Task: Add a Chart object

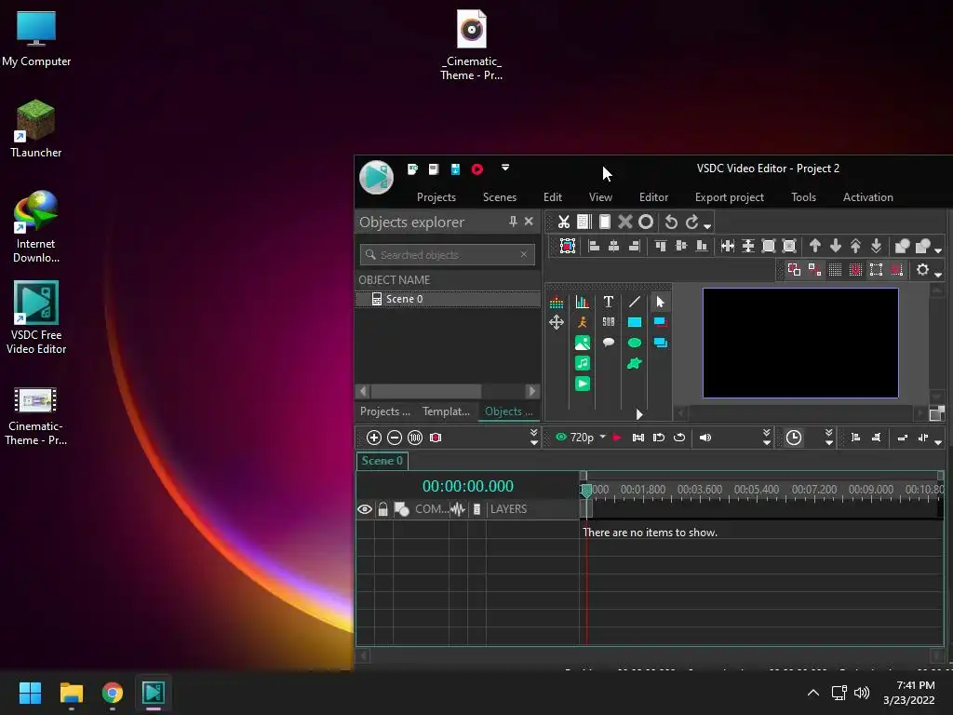Action: coord(583,302)
